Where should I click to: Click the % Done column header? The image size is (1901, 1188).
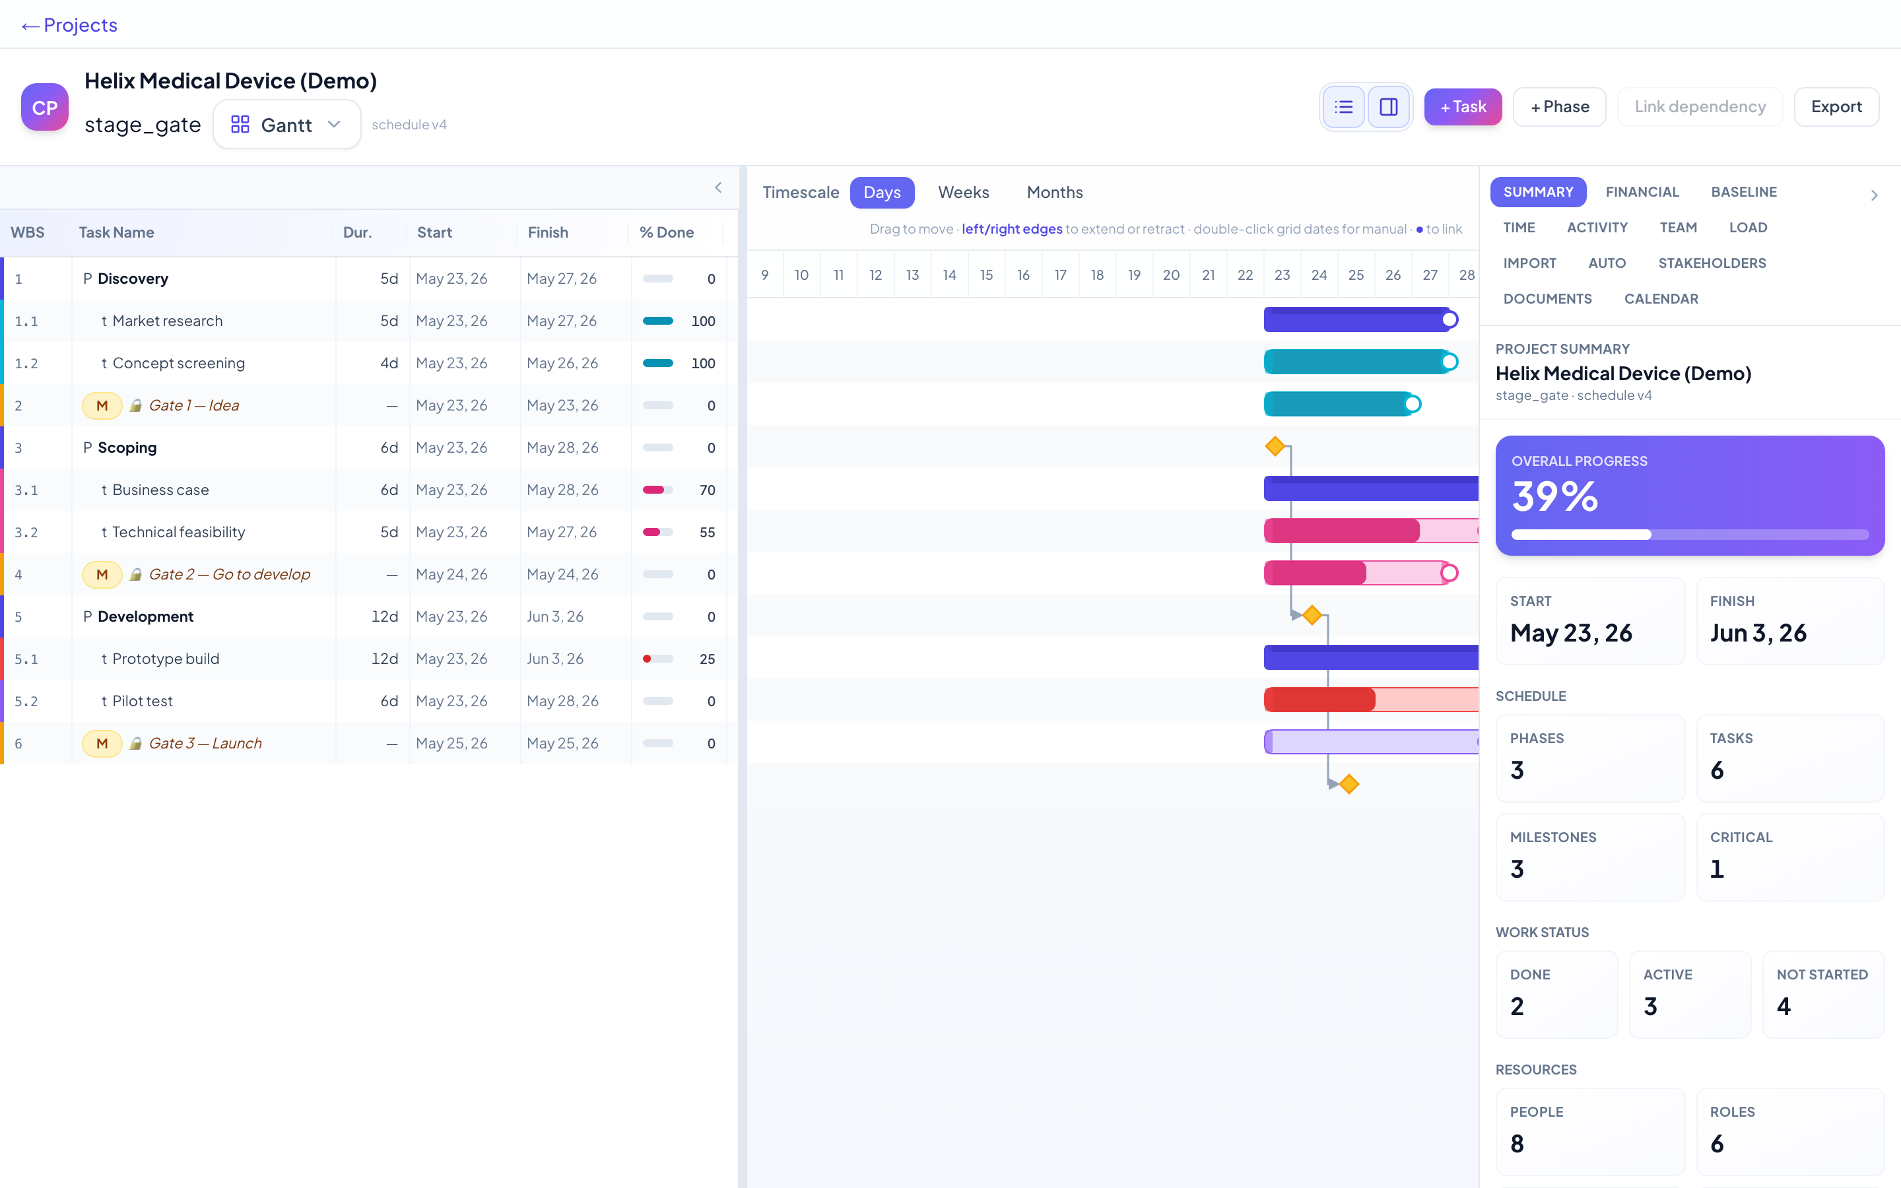click(666, 232)
